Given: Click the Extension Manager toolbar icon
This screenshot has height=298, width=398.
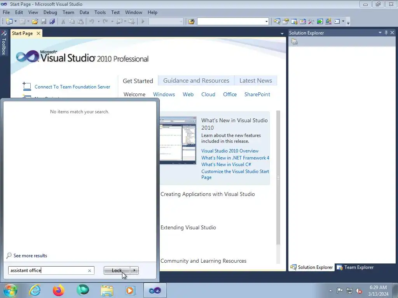Looking at the screenshot, I should coord(328,22).
